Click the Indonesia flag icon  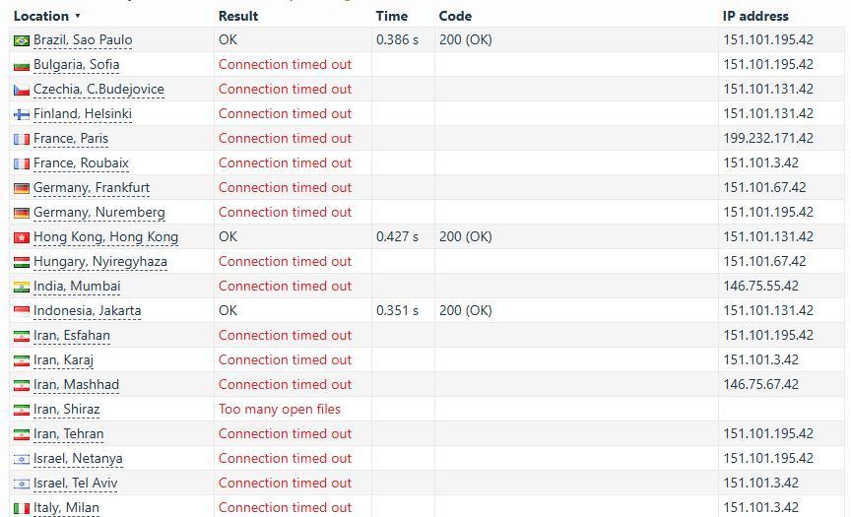click(21, 311)
